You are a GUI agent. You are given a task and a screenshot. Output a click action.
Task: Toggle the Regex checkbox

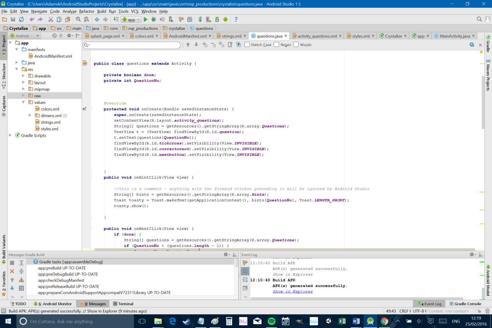coord(276,45)
